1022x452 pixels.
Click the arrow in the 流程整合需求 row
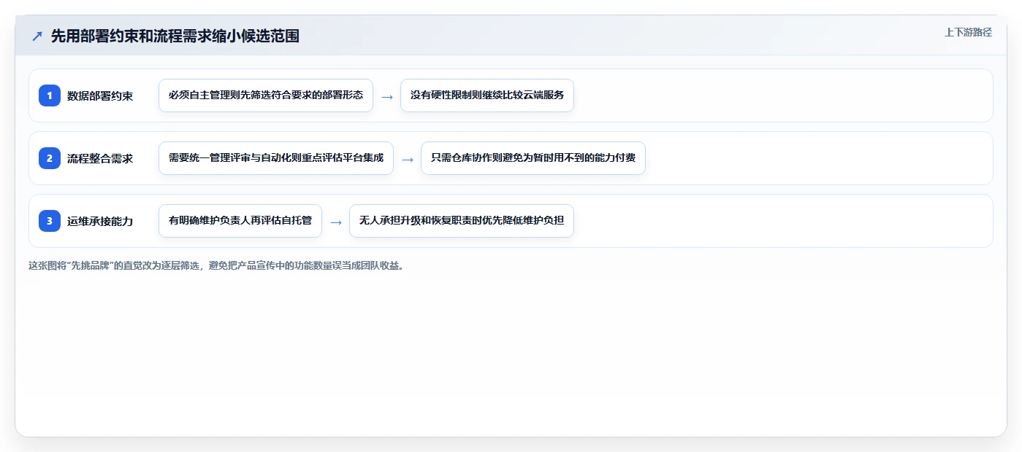pyautogui.click(x=408, y=159)
